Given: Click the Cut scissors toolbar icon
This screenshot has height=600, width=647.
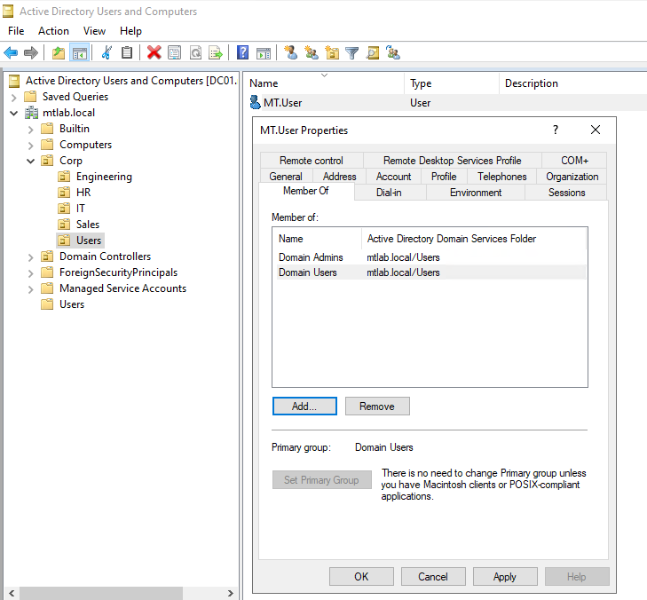Looking at the screenshot, I should pyautogui.click(x=107, y=53).
